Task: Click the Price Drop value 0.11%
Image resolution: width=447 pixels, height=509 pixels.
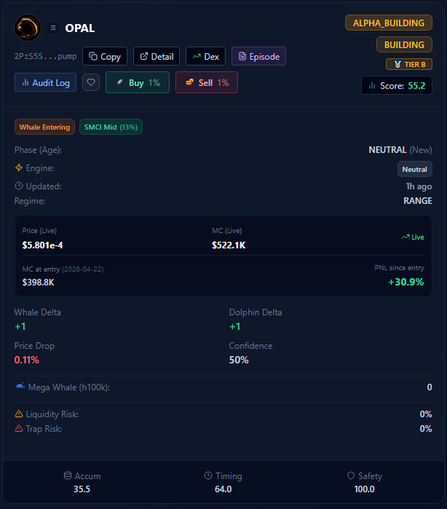Action: pos(27,360)
